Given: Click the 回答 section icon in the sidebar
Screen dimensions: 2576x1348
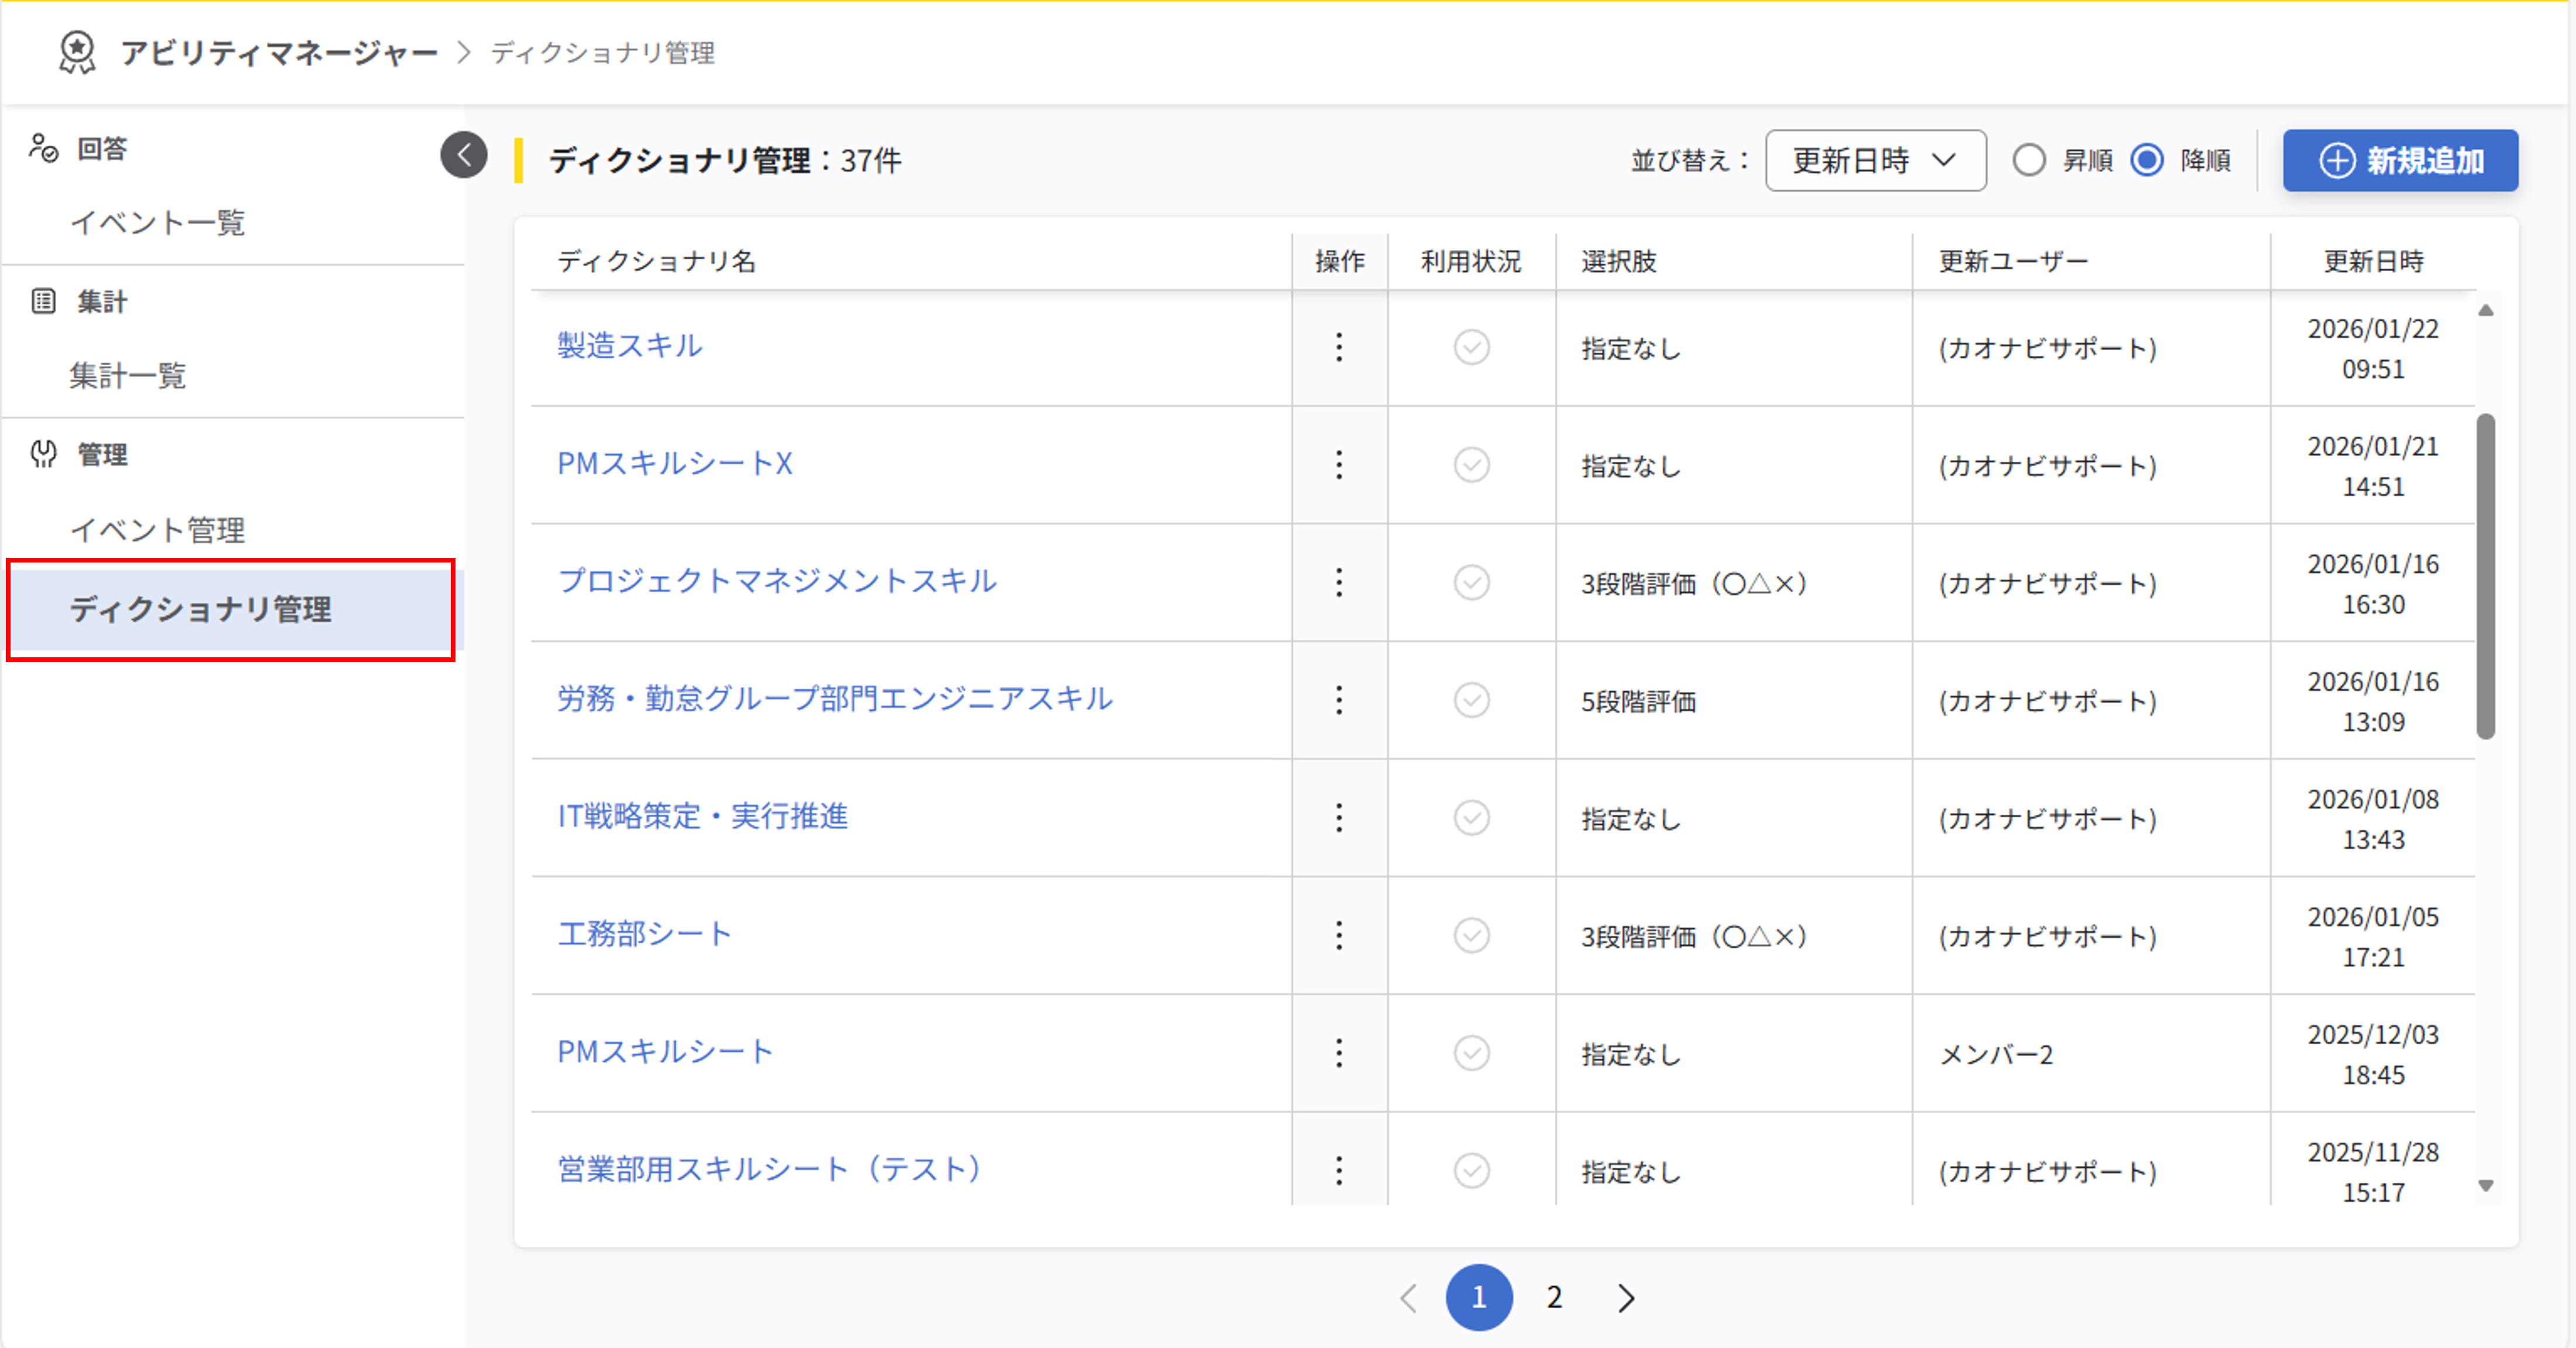Looking at the screenshot, I should tap(43, 148).
